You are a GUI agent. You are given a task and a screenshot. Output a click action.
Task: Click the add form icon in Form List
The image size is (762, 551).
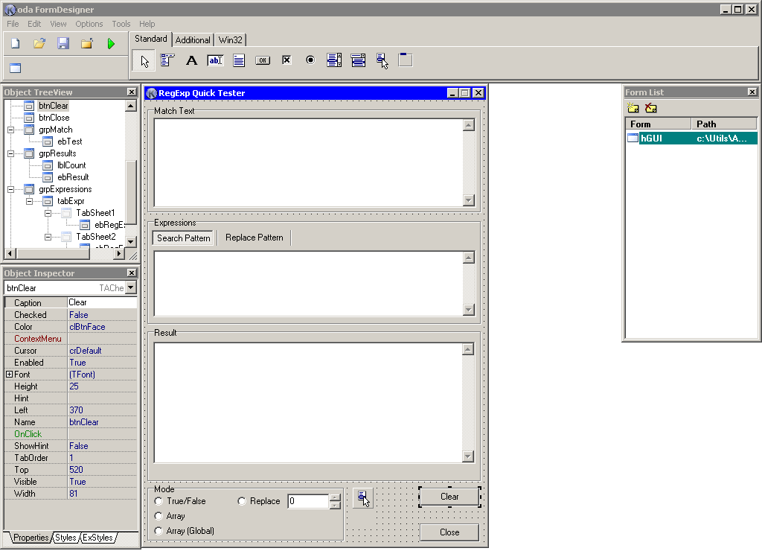pos(633,108)
